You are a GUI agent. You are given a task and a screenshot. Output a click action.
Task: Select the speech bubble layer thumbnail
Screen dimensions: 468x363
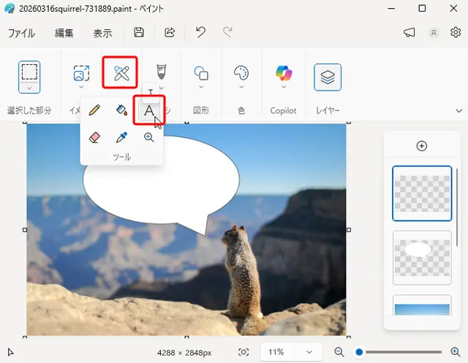[422, 258]
